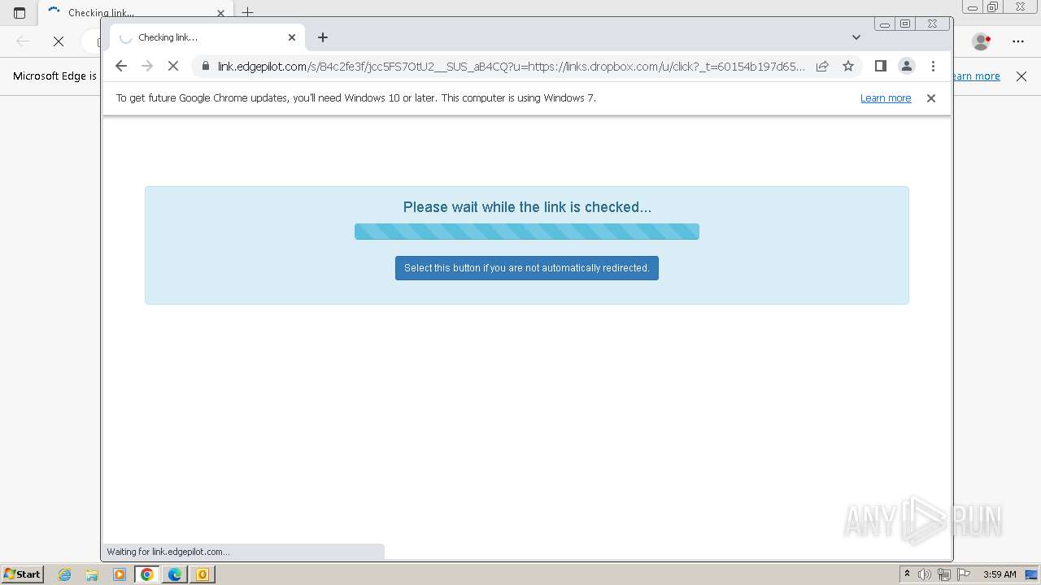Close the Edge Checking link tab
Viewport: 1041px width, 585px height.
click(220, 13)
